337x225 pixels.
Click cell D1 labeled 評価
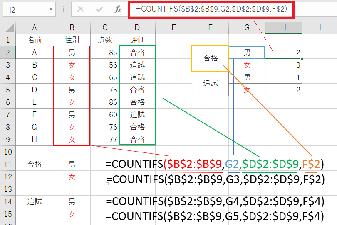pos(137,40)
